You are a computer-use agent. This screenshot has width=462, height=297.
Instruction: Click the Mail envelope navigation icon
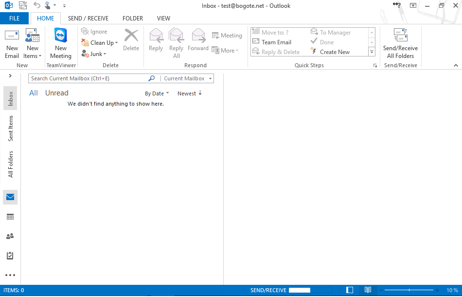click(10, 197)
